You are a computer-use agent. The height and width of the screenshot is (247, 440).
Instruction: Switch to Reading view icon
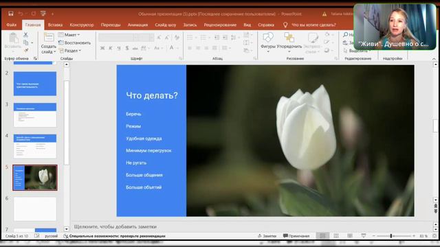click(350, 236)
